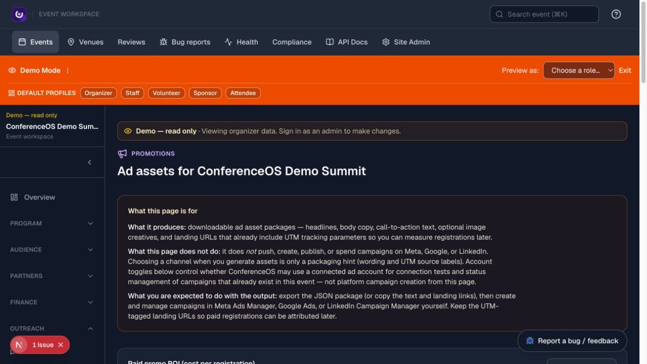Click the red N issue avatar
Image resolution: width=647 pixels, height=364 pixels.
click(x=19, y=345)
